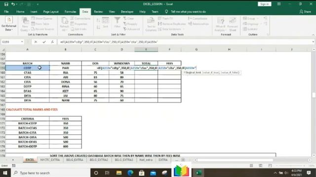Open the File tab
Image resolution: width=316 pixels, height=177 pixels.
coord(6,12)
